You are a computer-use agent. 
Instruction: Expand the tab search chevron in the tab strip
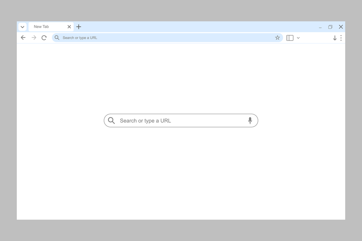[22, 27]
